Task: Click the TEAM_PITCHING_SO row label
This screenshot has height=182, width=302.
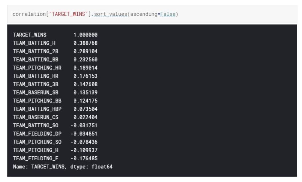Action: click(x=37, y=142)
